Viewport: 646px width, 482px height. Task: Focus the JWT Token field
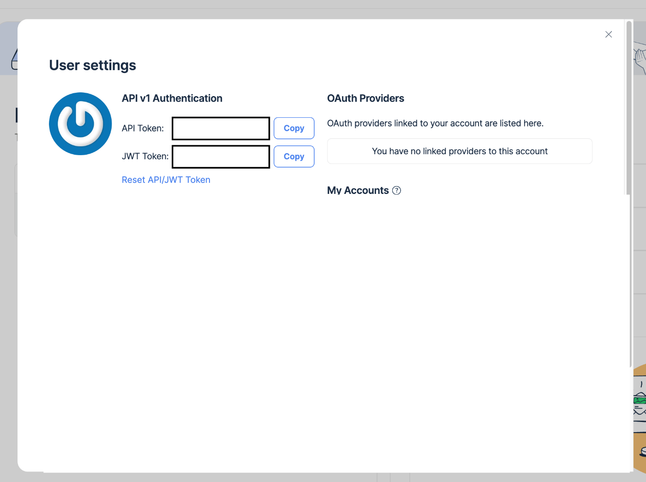click(x=221, y=157)
